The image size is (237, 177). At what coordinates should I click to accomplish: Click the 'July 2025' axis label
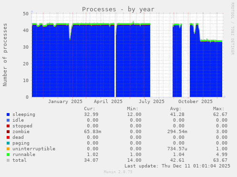[152, 102]
